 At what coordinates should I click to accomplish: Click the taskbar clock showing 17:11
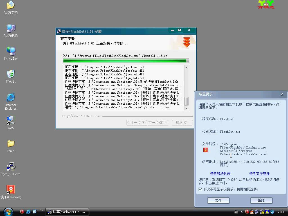pyautogui.click(x=280, y=212)
